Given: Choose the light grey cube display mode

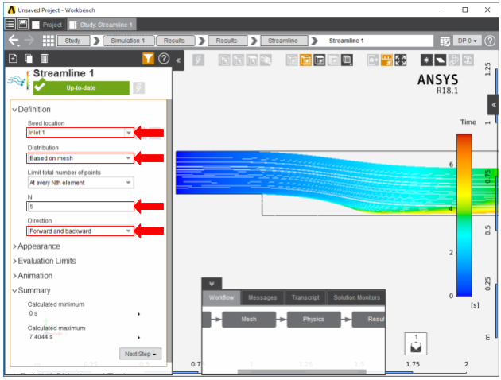Looking at the screenshot, I should (x=333, y=60).
